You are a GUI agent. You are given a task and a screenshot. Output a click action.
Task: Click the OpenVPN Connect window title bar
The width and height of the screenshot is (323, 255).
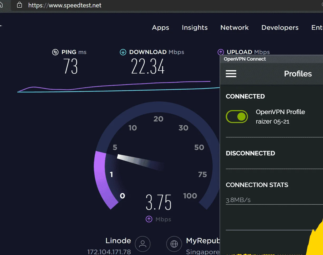tap(271, 59)
